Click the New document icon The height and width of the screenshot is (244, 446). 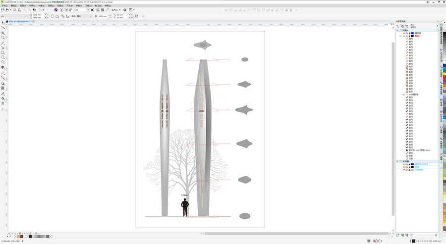pos(2,10)
